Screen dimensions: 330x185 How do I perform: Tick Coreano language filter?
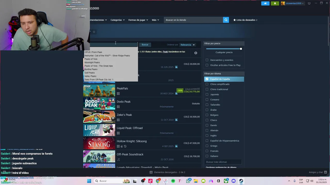pos(207,99)
